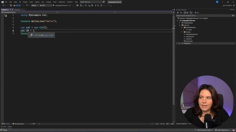Open the Help menu
236x132 pixels.
(x=76, y=2)
